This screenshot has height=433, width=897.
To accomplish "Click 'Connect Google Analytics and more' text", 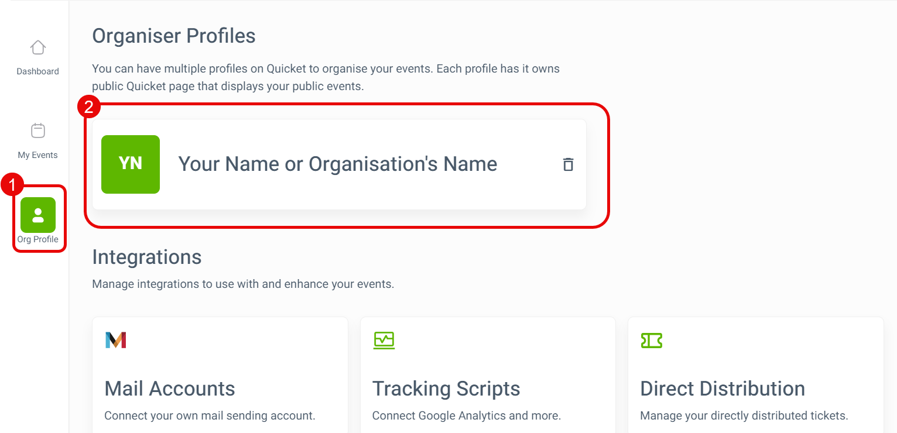I will click(467, 416).
